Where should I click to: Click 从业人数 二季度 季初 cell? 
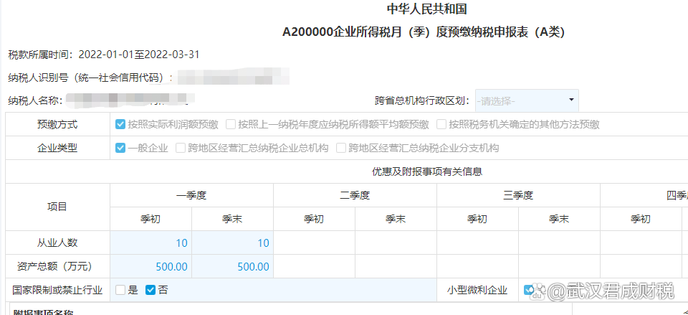(314, 243)
